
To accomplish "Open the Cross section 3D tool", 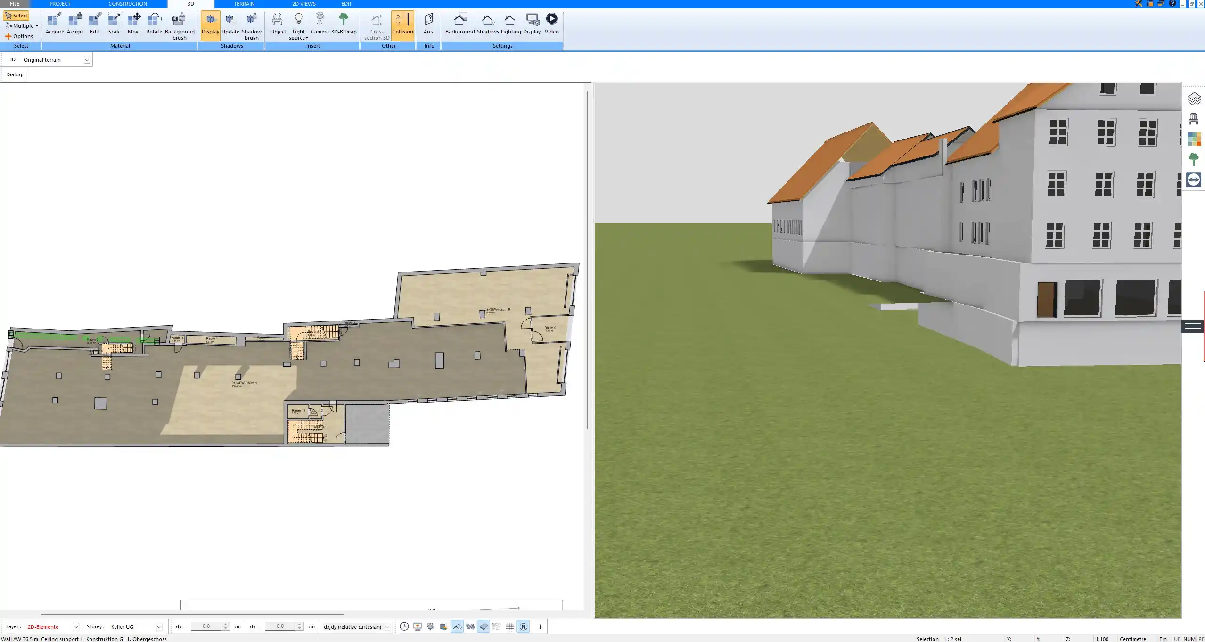I will (x=376, y=25).
